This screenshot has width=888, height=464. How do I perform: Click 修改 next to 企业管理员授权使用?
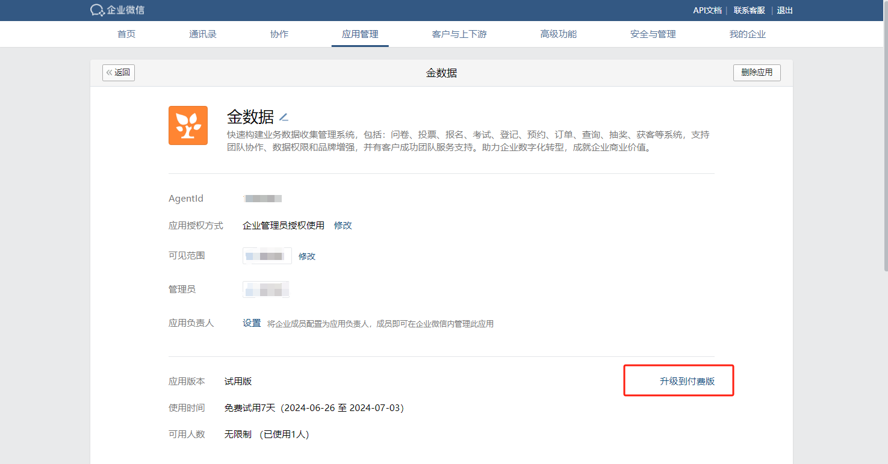coord(343,226)
